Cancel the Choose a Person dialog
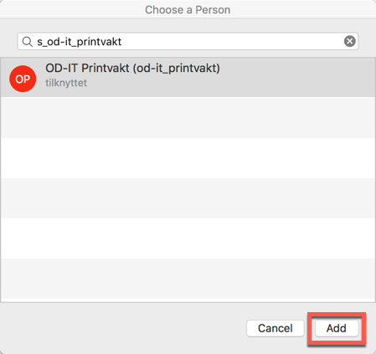 coord(276,328)
